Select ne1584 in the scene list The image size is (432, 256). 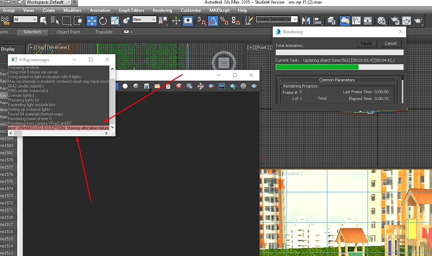[7, 138]
